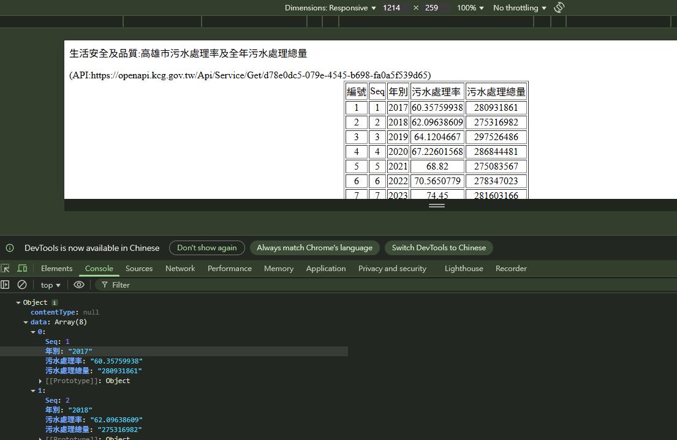
Task: Open the Dimensions: Responsive dropdown
Action: 330,8
